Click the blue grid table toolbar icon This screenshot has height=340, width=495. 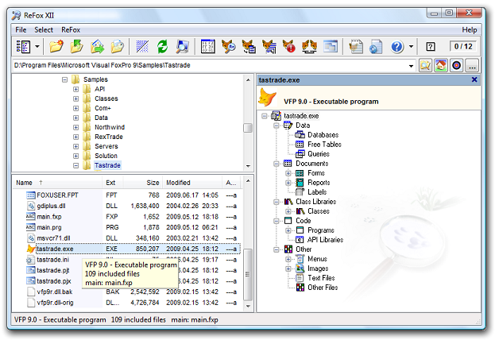207,47
